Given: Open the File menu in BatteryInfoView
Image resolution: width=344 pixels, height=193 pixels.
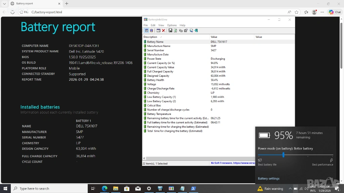Looking at the screenshot, I should pyautogui.click(x=145, y=25).
